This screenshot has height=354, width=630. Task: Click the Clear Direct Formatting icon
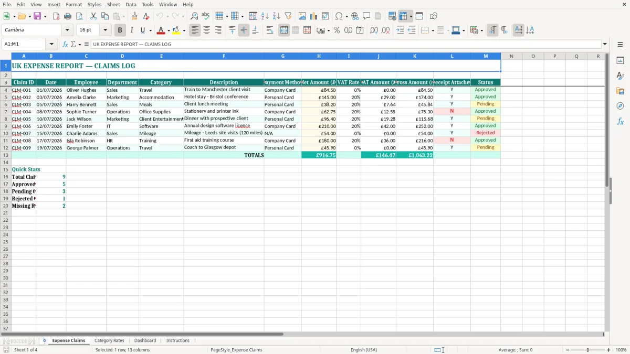click(x=146, y=16)
